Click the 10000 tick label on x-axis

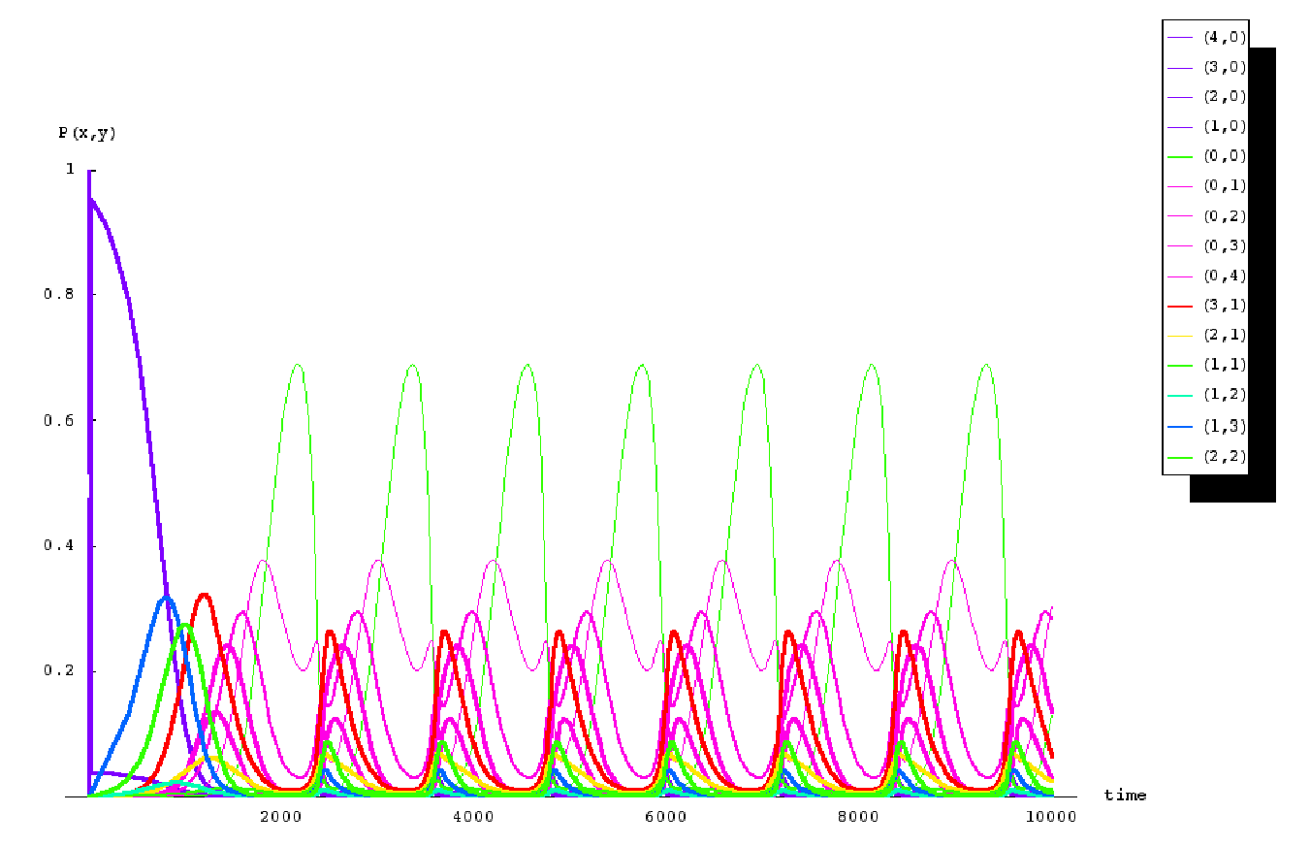click(x=1051, y=817)
